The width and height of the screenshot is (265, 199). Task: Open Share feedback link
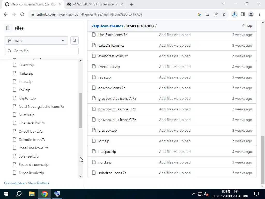pos(39,183)
